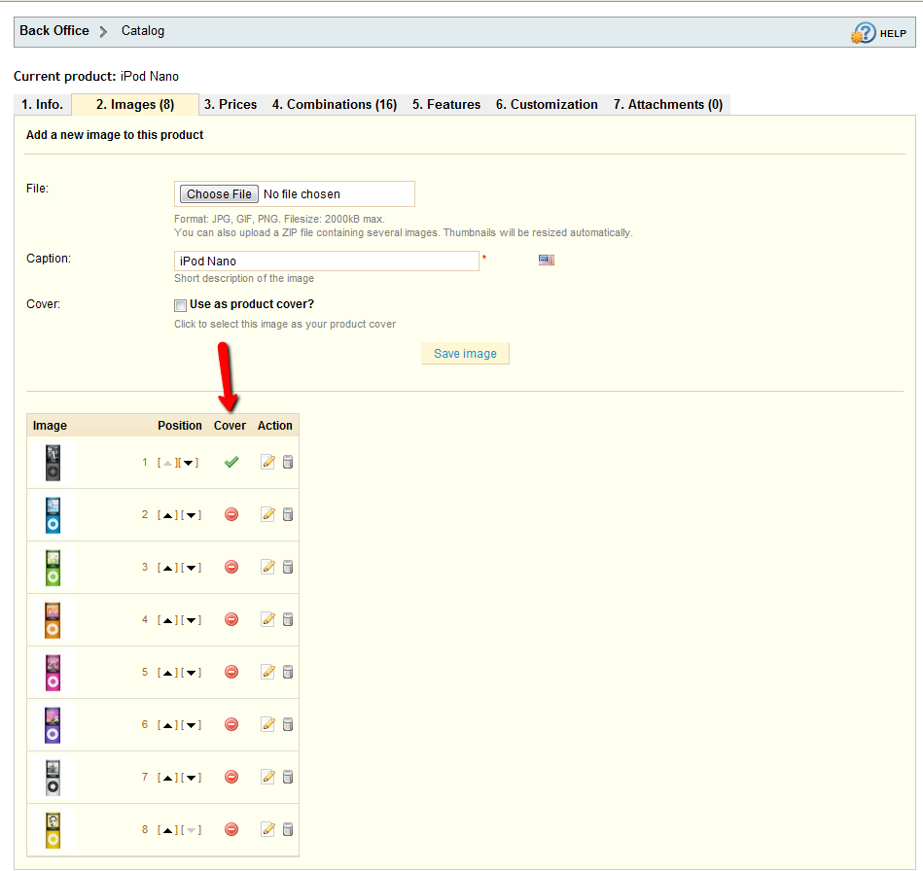
Task: Move image 3 up one position
Action: [x=167, y=568]
